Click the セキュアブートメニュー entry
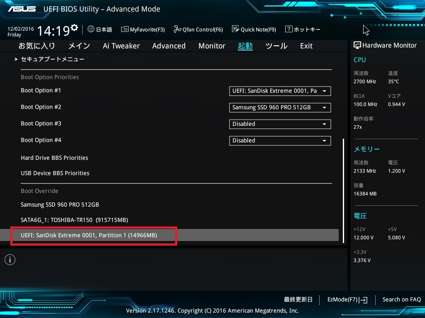425x318 pixels. click(x=53, y=59)
